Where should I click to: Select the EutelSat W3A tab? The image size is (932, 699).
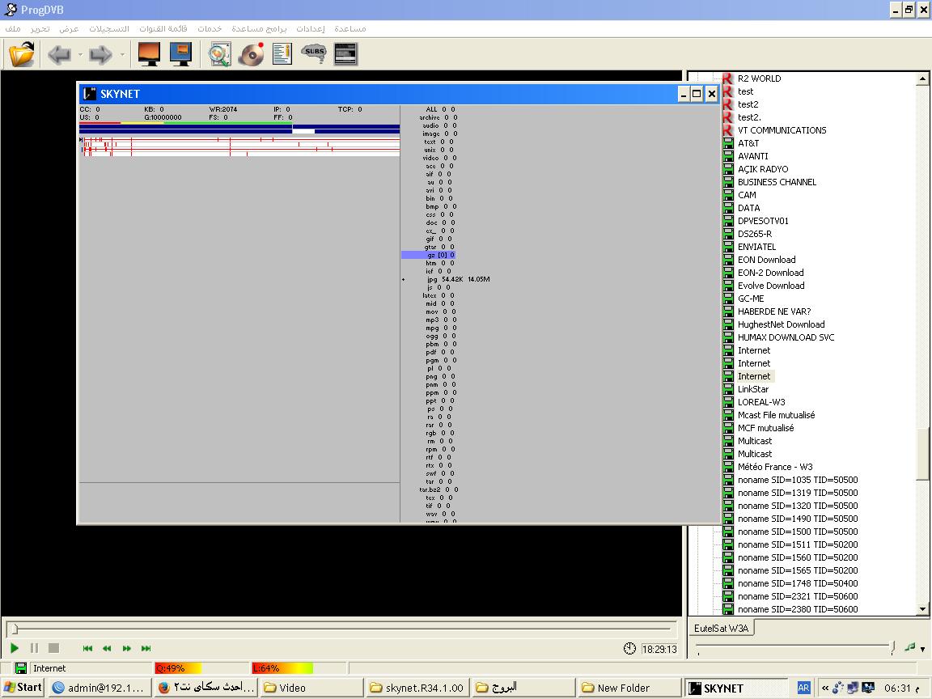pos(721,628)
